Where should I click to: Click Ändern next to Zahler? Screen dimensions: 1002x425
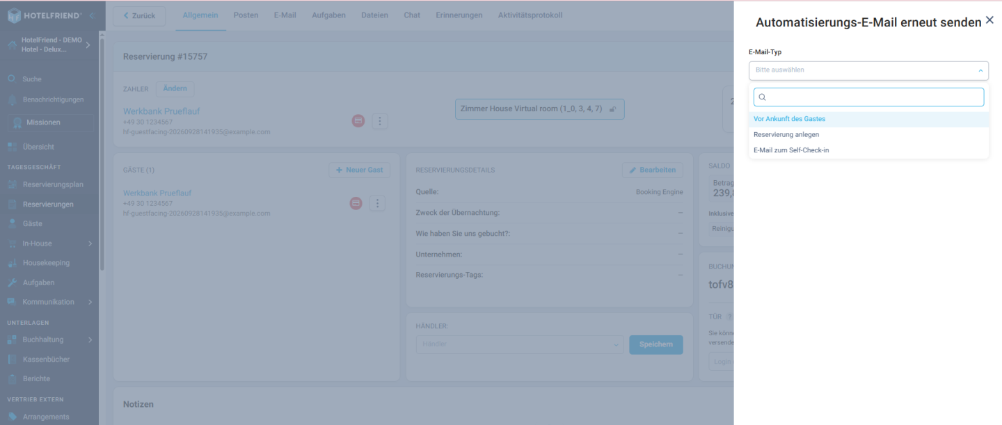coord(175,88)
